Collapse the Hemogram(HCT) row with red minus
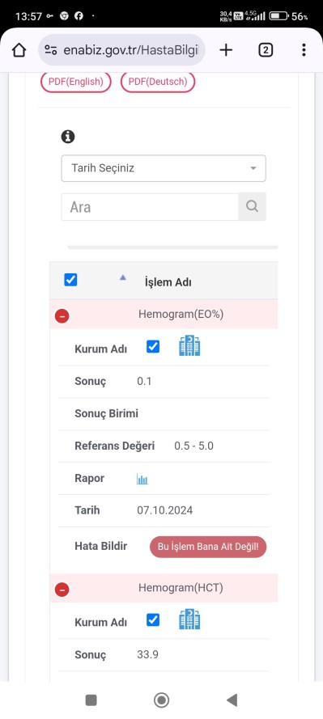Viewport: 323px width, 719px height. (x=62, y=590)
